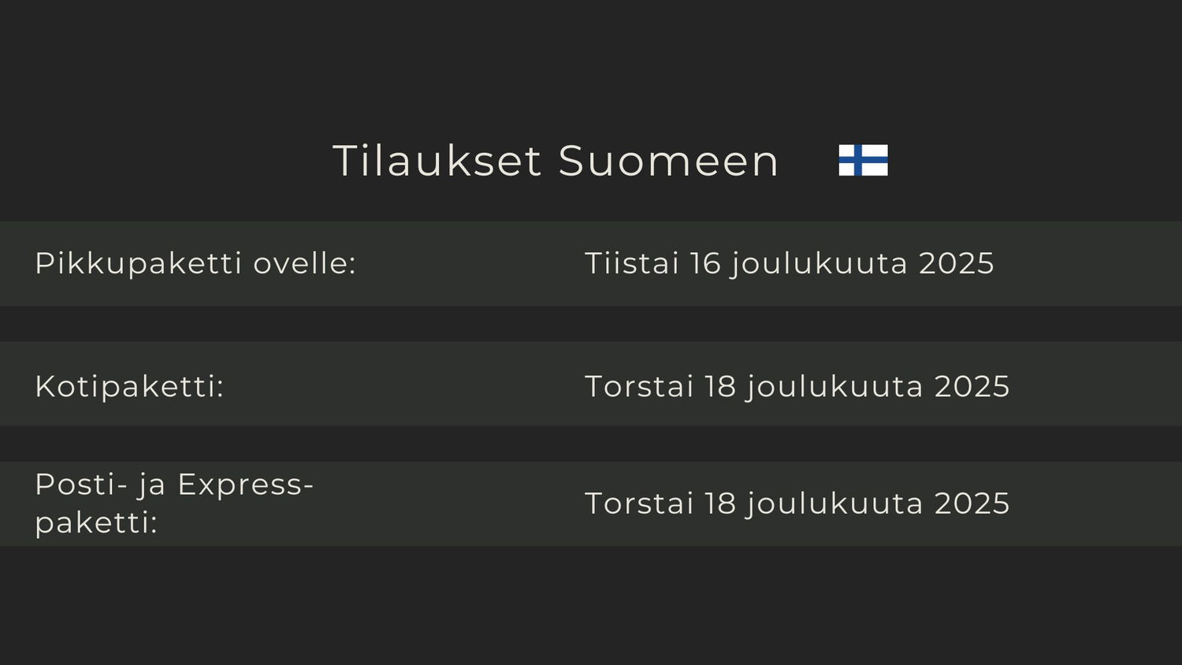Click "2025" in the Pikkupaketti ovelle row
This screenshot has height=665, width=1182.
957,263
